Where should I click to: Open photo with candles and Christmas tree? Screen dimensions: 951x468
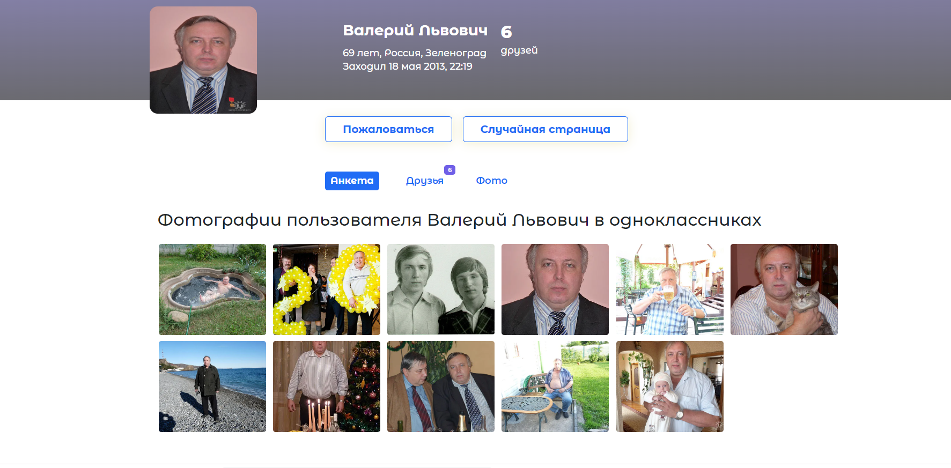[x=327, y=387]
